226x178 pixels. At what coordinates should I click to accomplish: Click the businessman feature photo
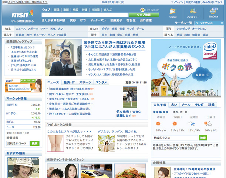tap(63, 58)
